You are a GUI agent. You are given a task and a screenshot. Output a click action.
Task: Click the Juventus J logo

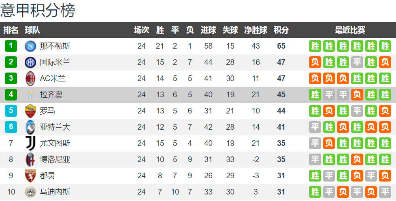[x=30, y=143]
